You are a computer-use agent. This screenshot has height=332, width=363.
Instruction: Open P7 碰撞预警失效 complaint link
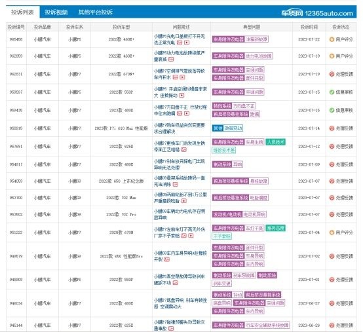click(180, 325)
